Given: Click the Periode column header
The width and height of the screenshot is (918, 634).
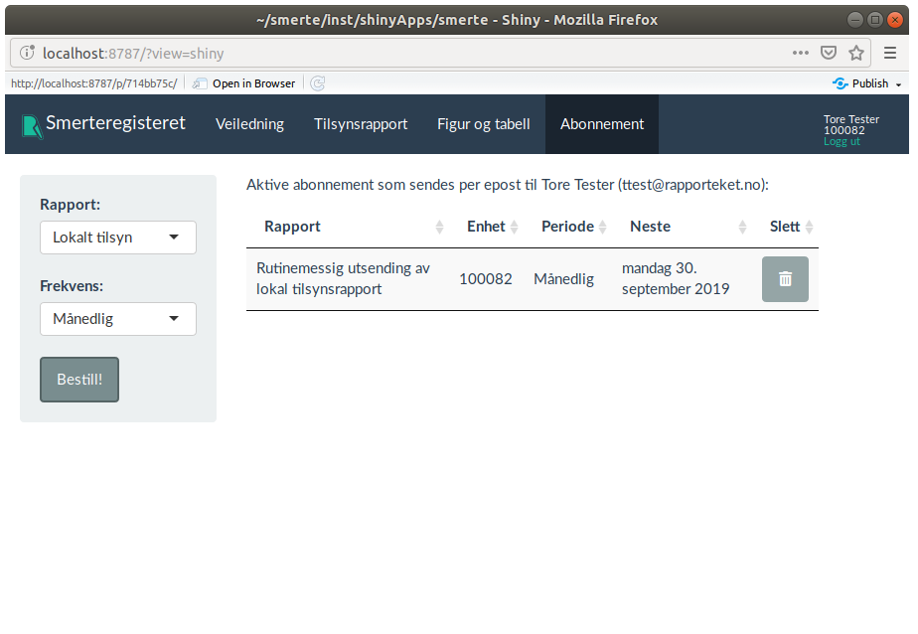Looking at the screenshot, I should 567,227.
